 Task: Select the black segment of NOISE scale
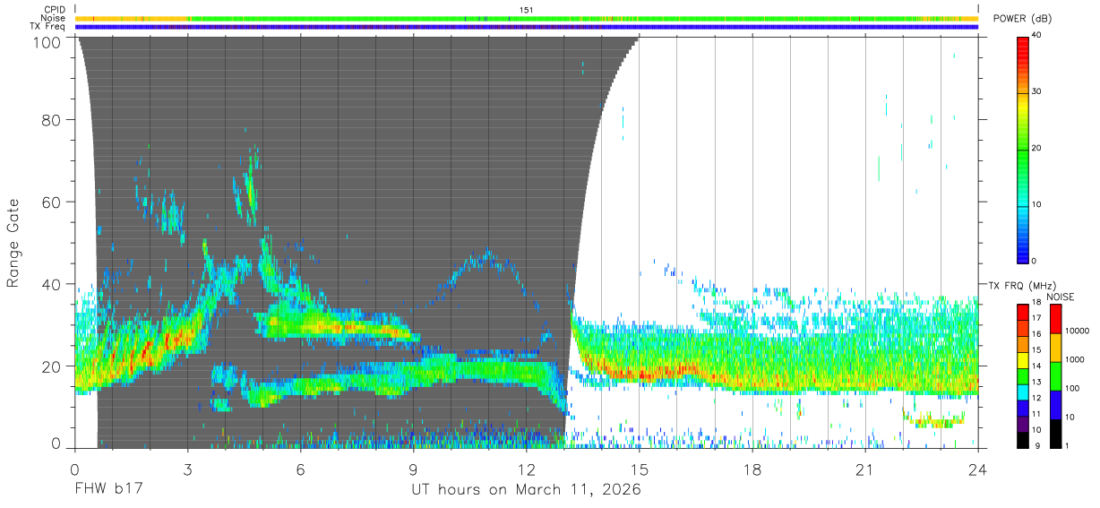point(1056,434)
